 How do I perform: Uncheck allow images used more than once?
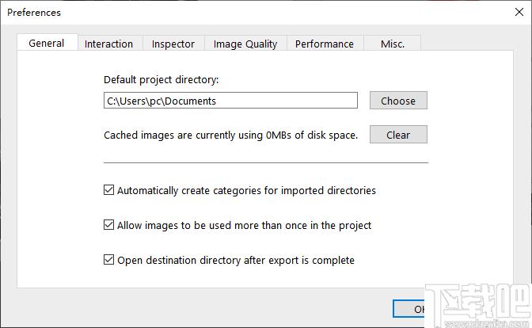(x=109, y=225)
